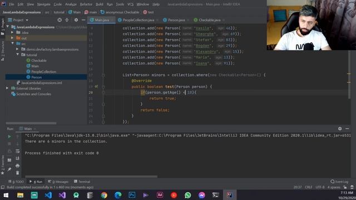Open Project panel gear options
Viewport: 356px width, 200px height.
point(76,20)
